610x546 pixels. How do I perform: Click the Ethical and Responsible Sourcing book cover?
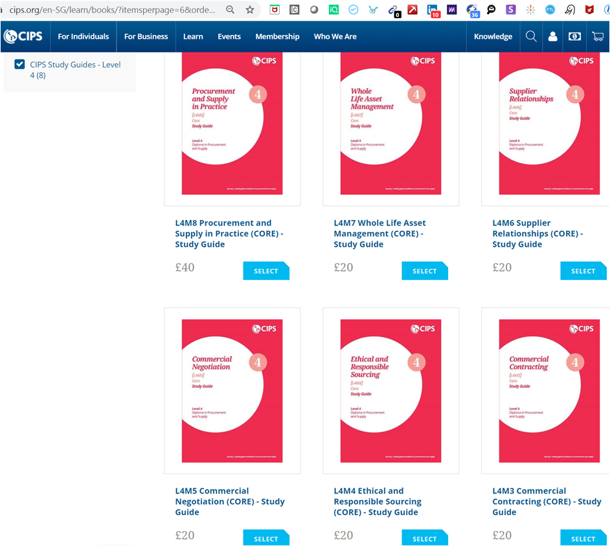pyautogui.click(x=390, y=391)
